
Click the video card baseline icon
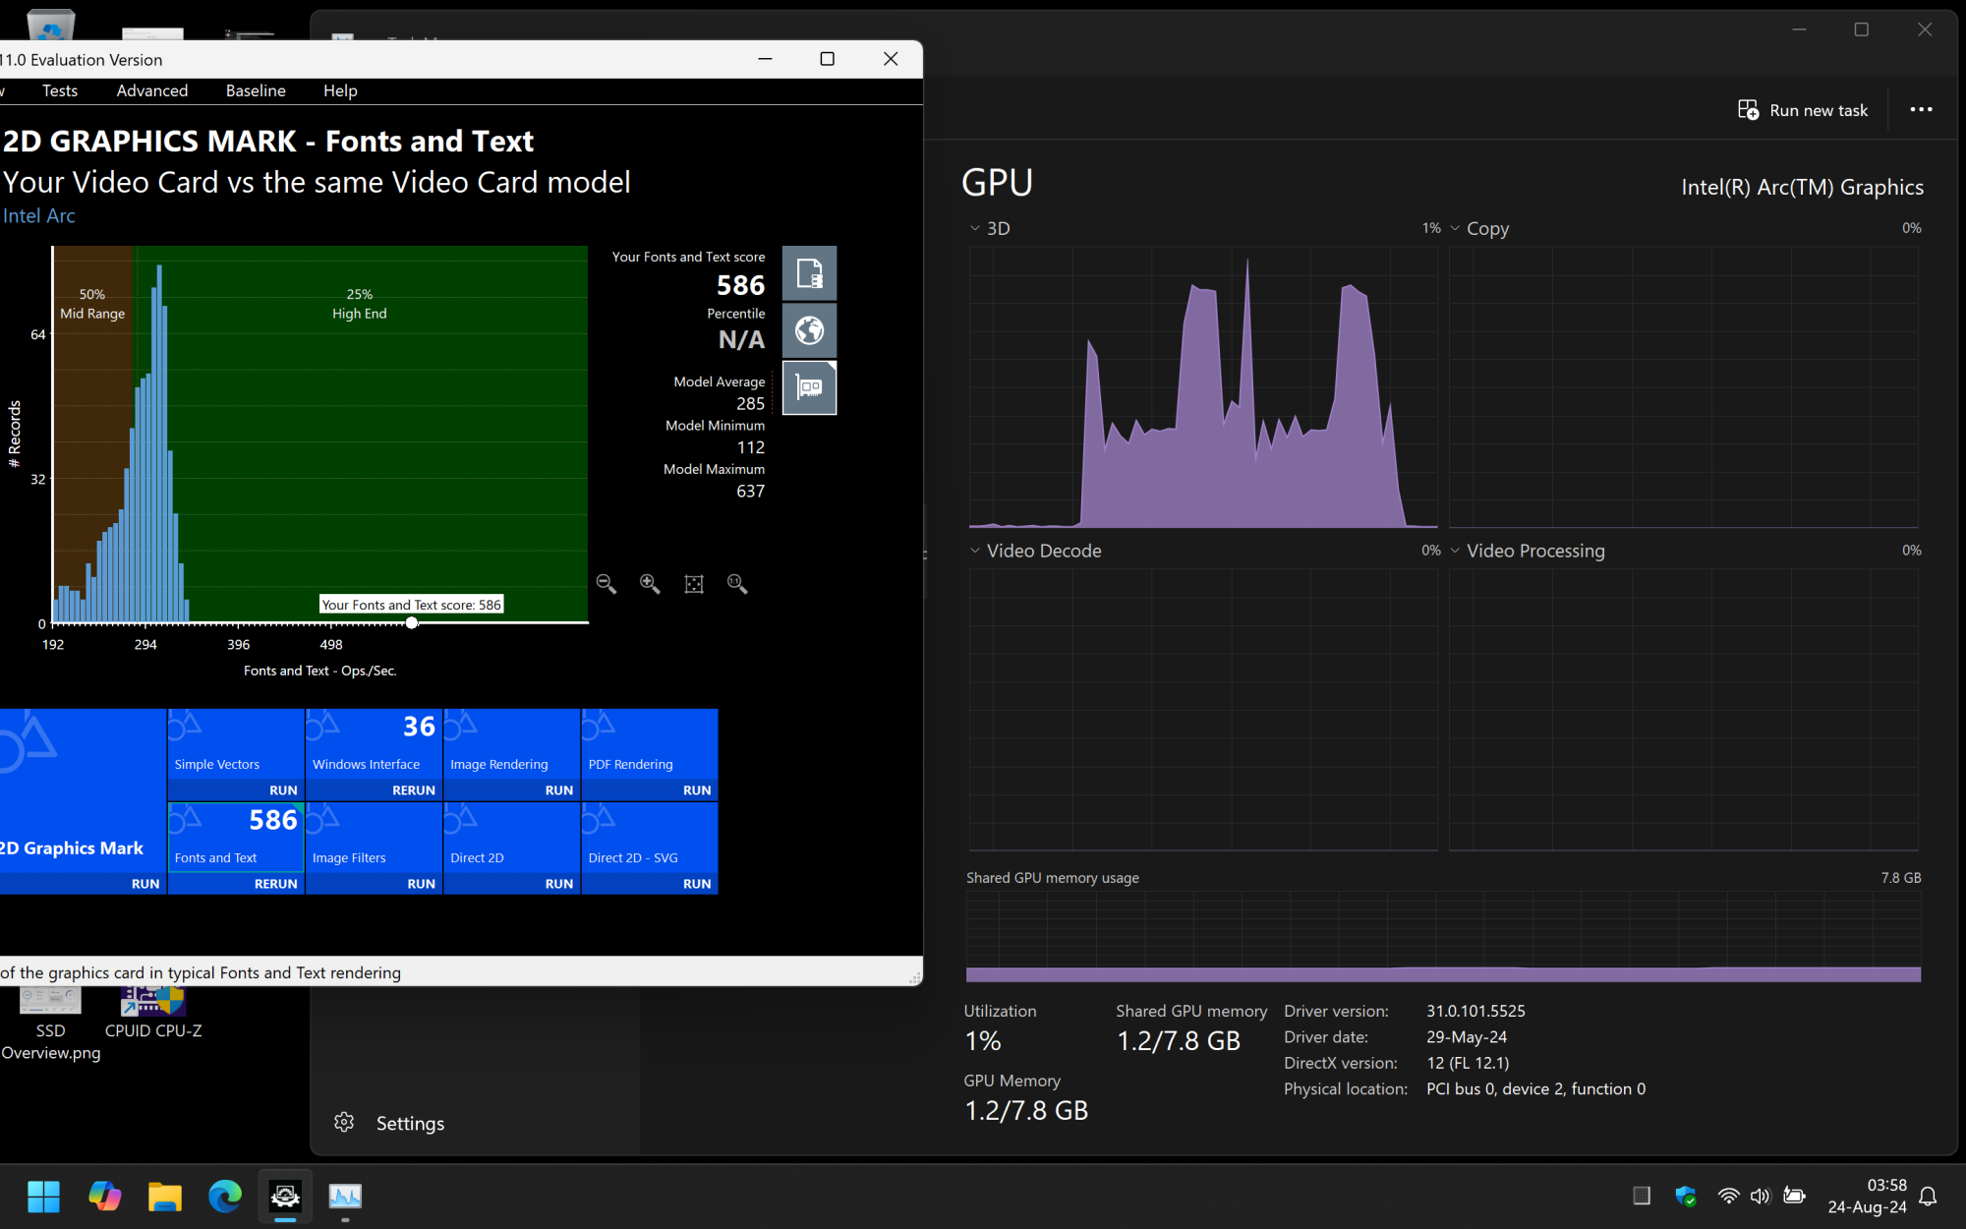(809, 387)
